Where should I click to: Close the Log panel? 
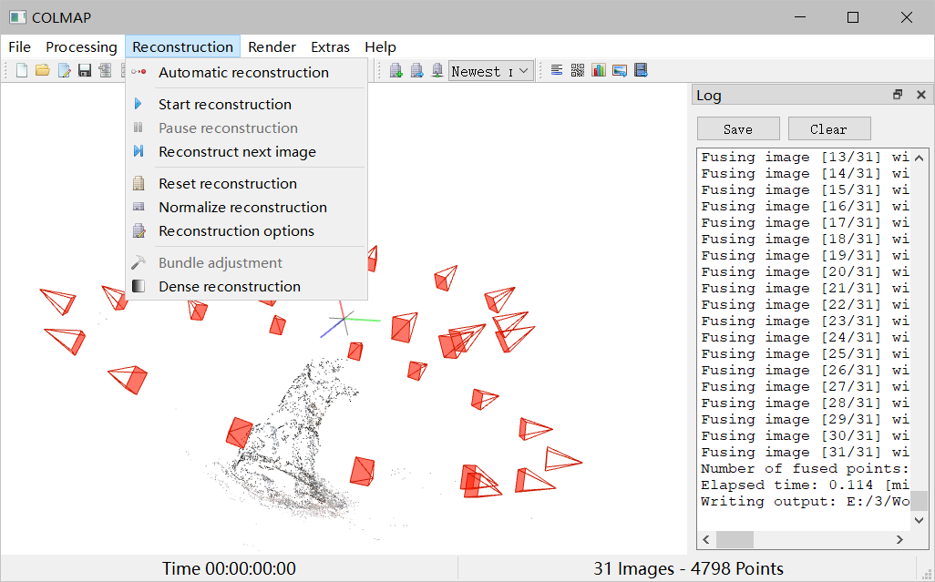[921, 95]
